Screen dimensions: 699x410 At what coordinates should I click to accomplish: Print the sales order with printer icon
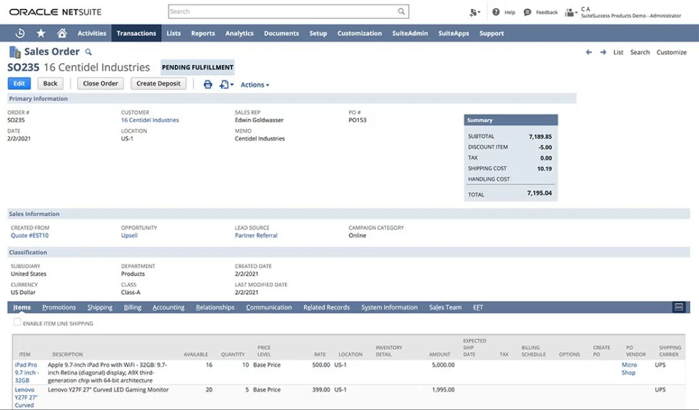click(x=208, y=85)
